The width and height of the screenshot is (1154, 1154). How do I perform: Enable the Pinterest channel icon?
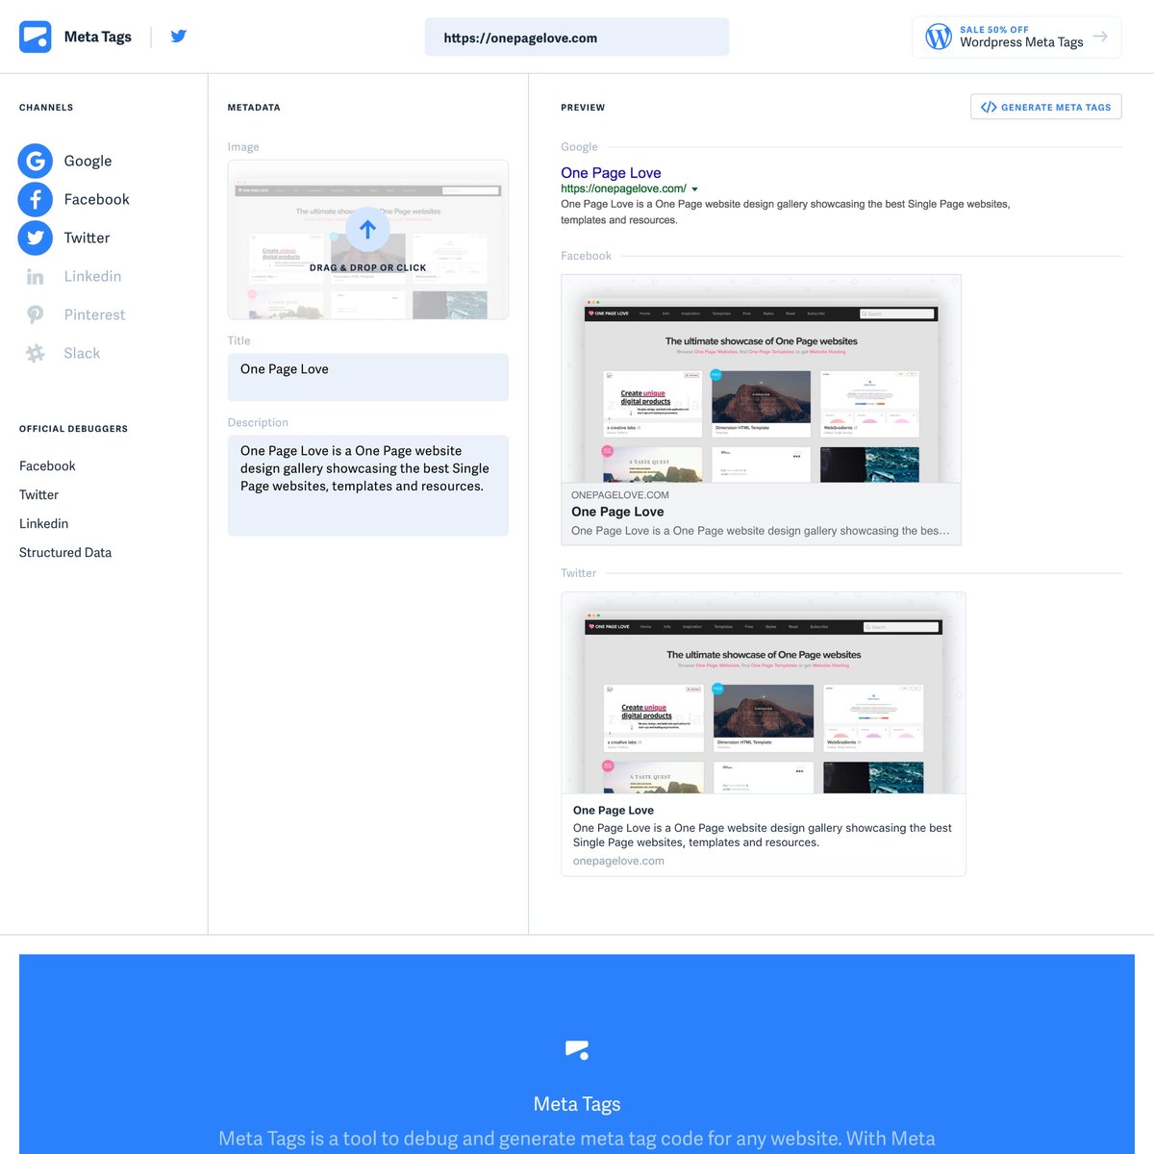click(36, 314)
